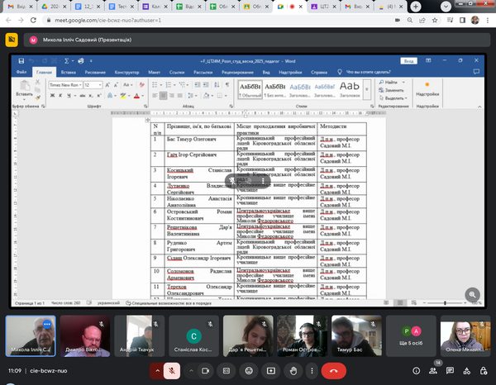The height and width of the screenshot is (385, 496).
Task: Turn on captions in the call
Action: [x=228, y=371]
